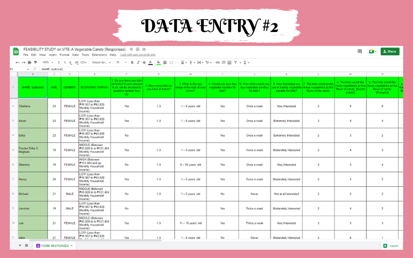Open the borders menu
This screenshot has height=258, width=413.
coord(165,62)
